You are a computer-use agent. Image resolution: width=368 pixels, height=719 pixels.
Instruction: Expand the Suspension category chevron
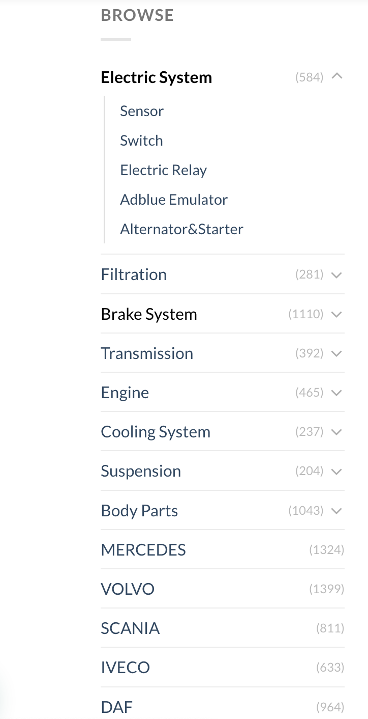point(336,472)
